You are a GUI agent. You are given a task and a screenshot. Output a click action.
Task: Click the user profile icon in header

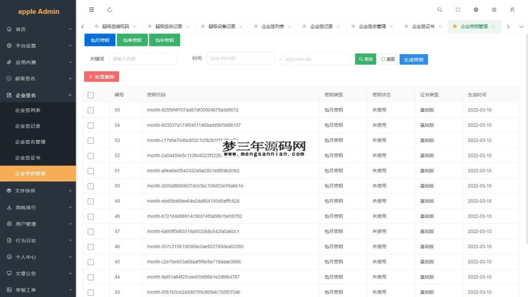(x=512, y=9)
